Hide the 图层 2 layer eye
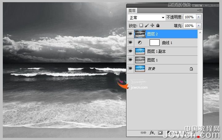222x140 pixels. click(x=130, y=34)
